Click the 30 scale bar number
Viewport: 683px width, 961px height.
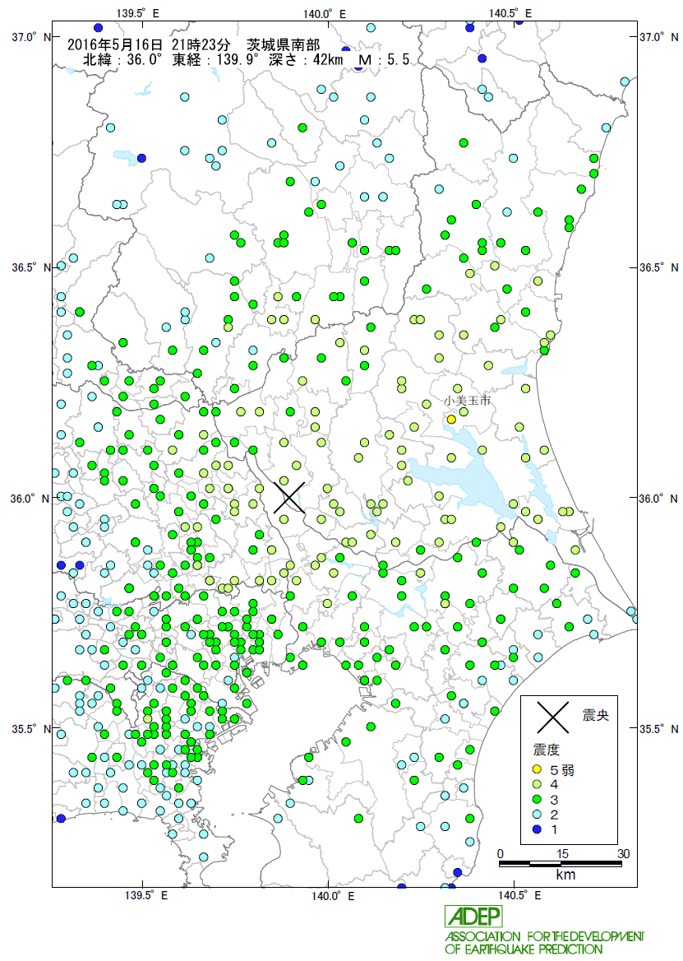[623, 854]
